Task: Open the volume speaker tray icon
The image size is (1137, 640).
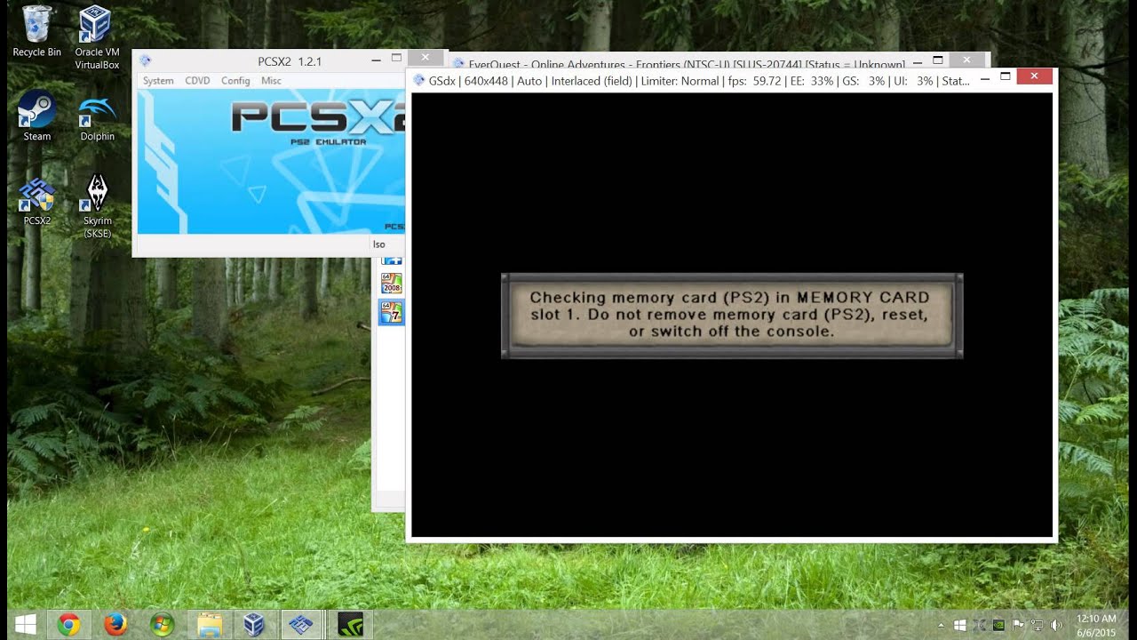Action: (x=1056, y=625)
